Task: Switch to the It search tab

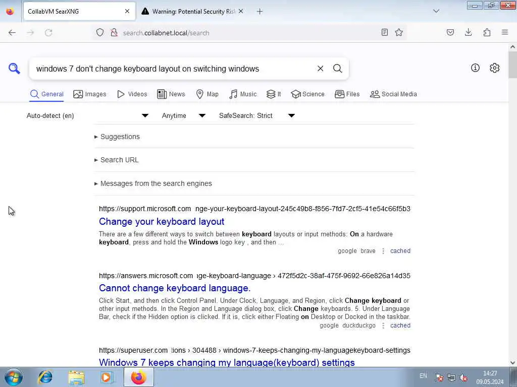Action: pyautogui.click(x=273, y=94)
